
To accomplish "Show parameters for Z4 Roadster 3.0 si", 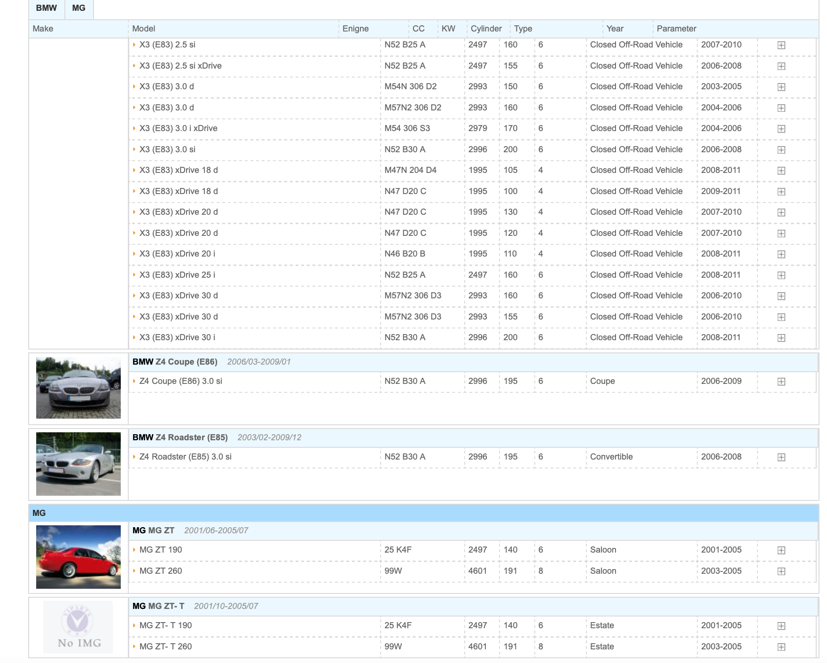I will pos(781,457).
